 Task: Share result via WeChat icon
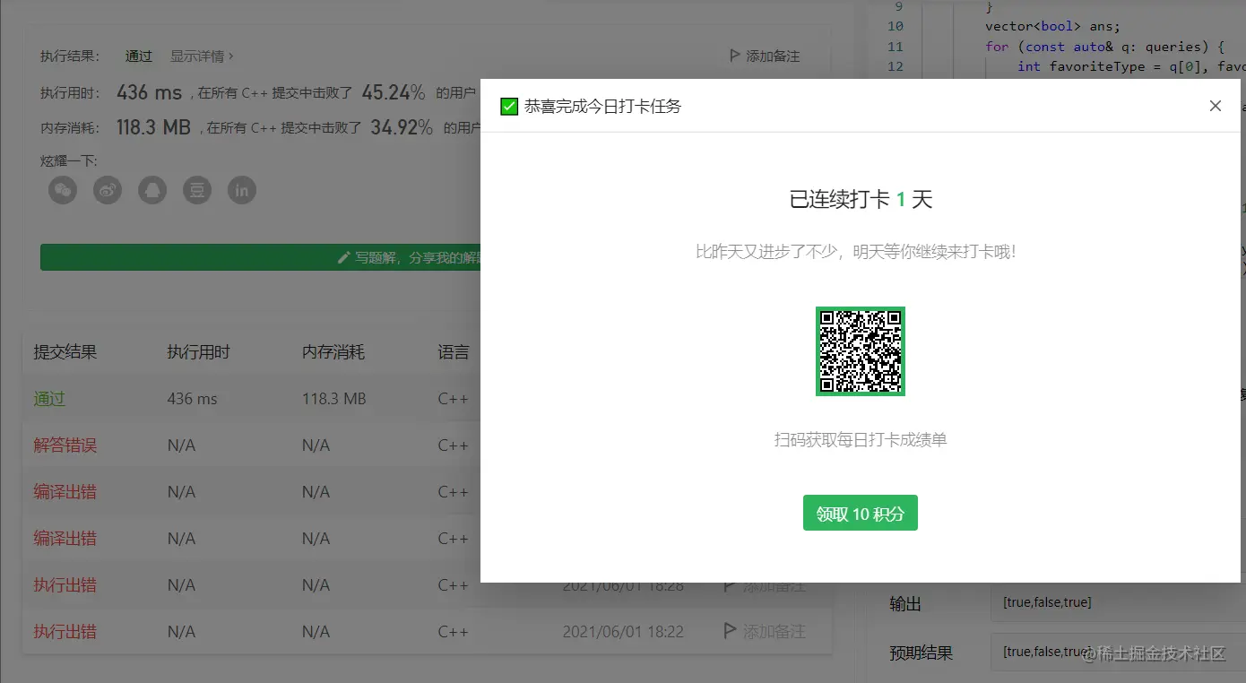click(x=63, y=190)
